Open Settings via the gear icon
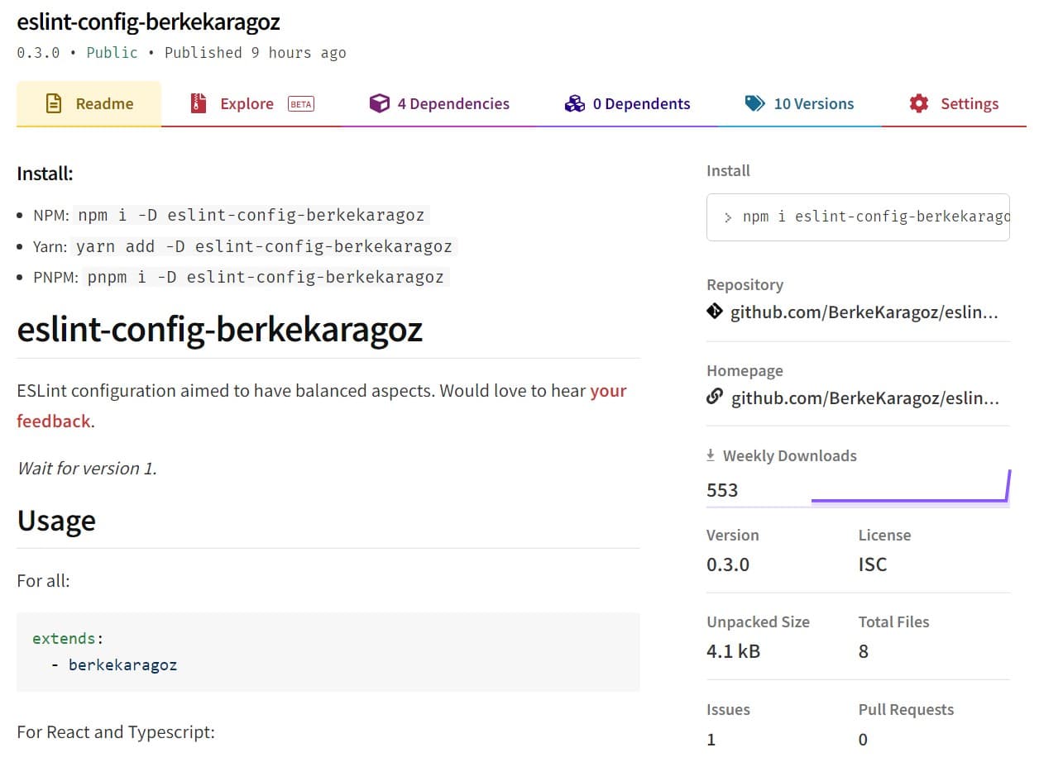This screenshot has height=762, width=1039. [917, 103]
